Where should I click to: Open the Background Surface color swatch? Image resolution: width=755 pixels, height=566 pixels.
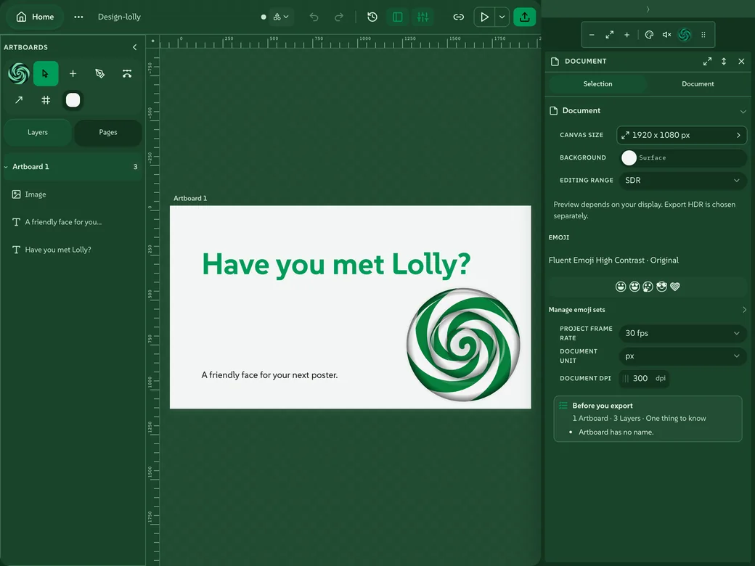point(629,157)
